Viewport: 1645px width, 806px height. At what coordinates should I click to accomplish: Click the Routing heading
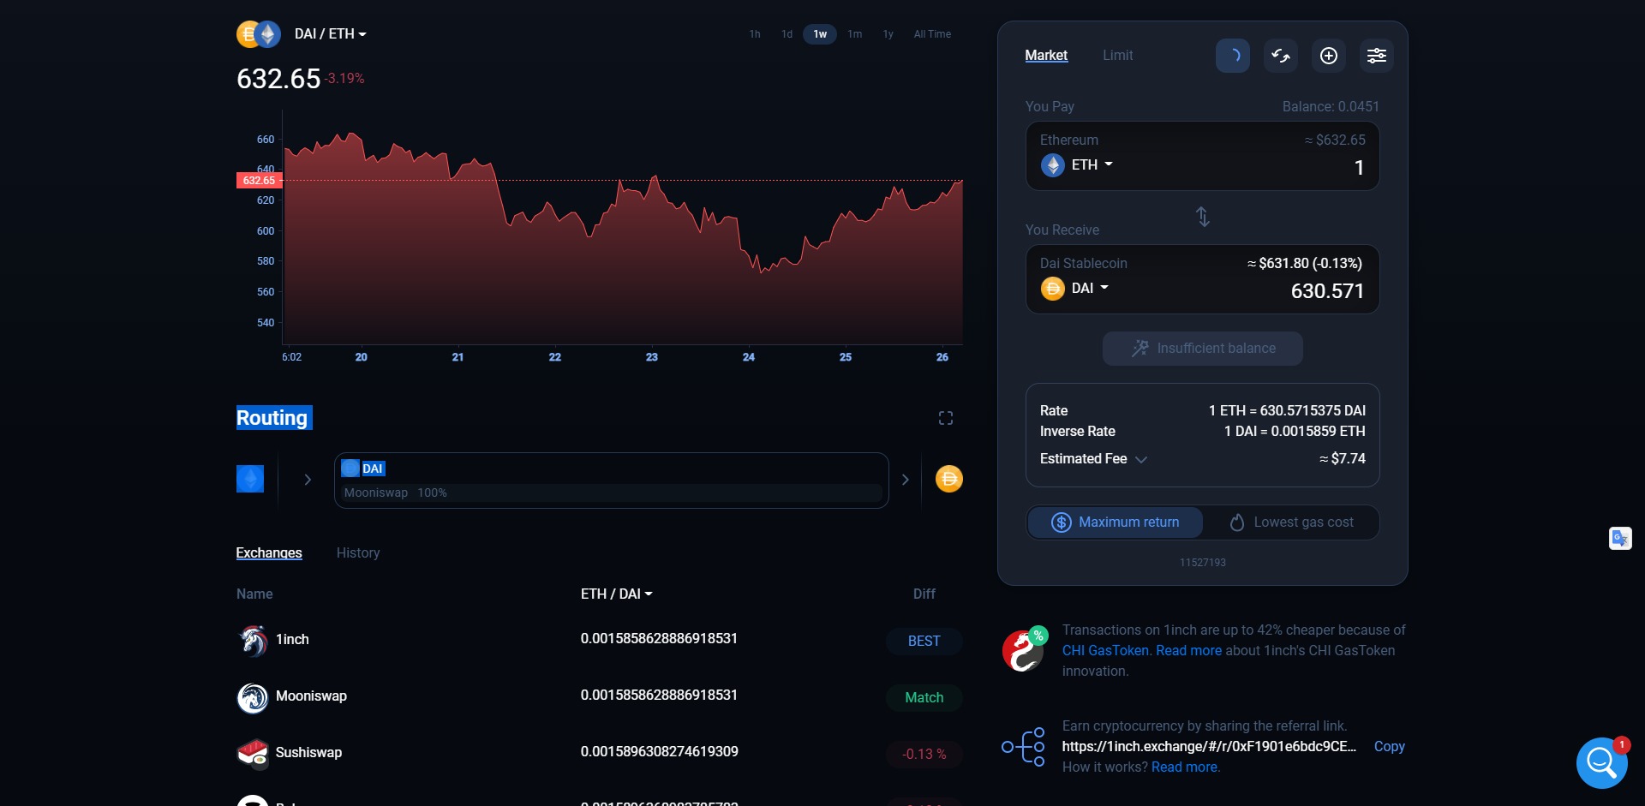coord(272,418)
